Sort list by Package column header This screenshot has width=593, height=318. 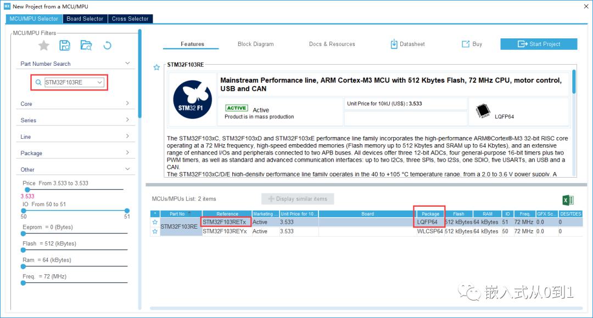coord(430,214)
